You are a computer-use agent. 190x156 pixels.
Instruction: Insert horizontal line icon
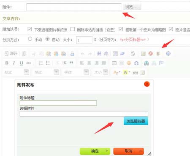[x=121, y=63]
